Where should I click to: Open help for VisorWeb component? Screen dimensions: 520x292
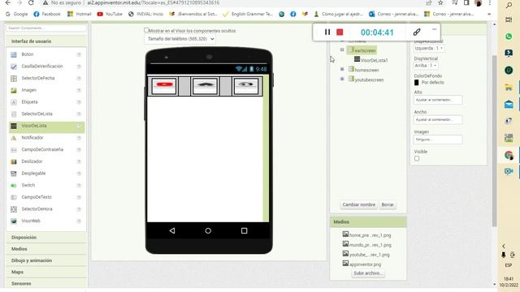79,221
